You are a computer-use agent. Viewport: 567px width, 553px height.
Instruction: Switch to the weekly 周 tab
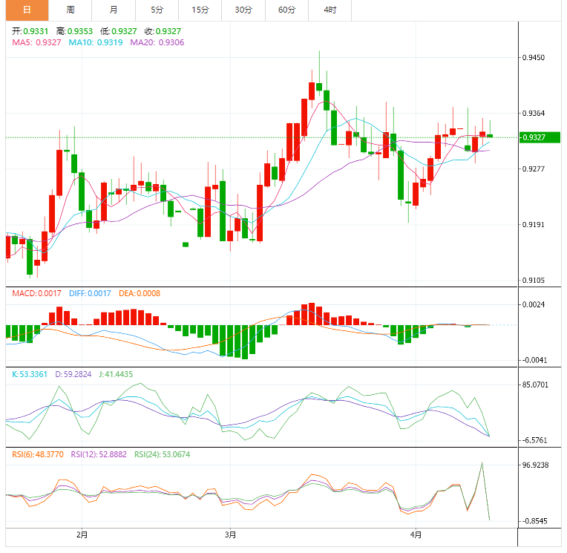click(71, 10)
